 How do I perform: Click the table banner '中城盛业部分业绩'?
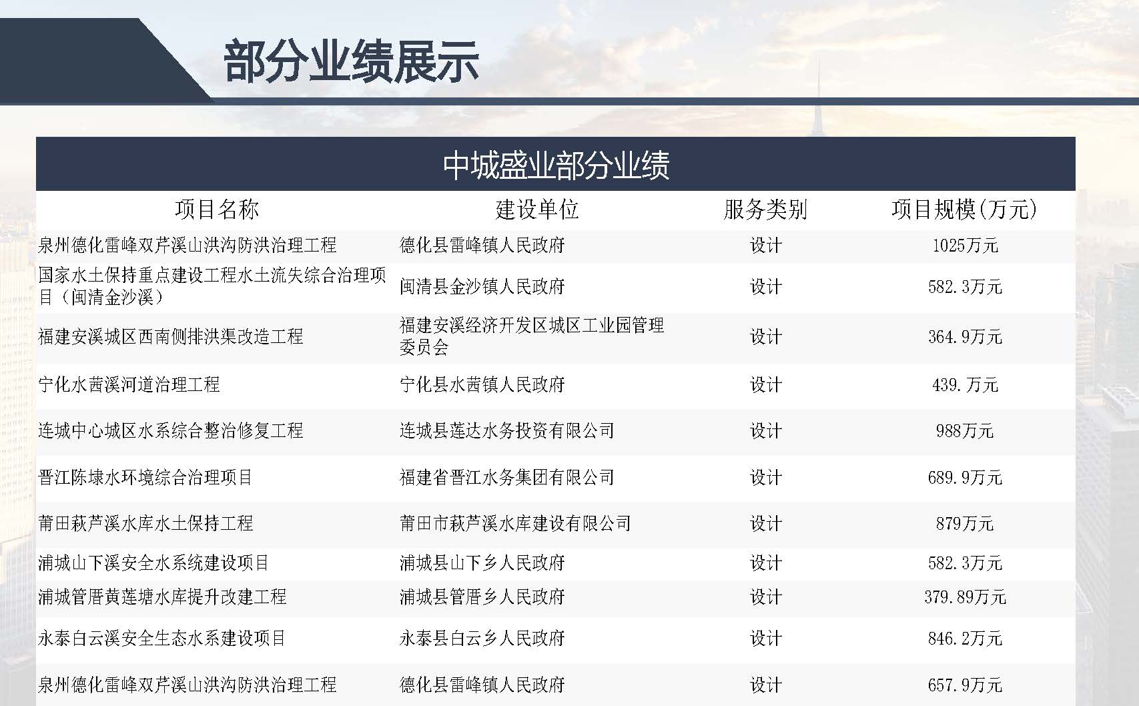(x=556, y=165)
